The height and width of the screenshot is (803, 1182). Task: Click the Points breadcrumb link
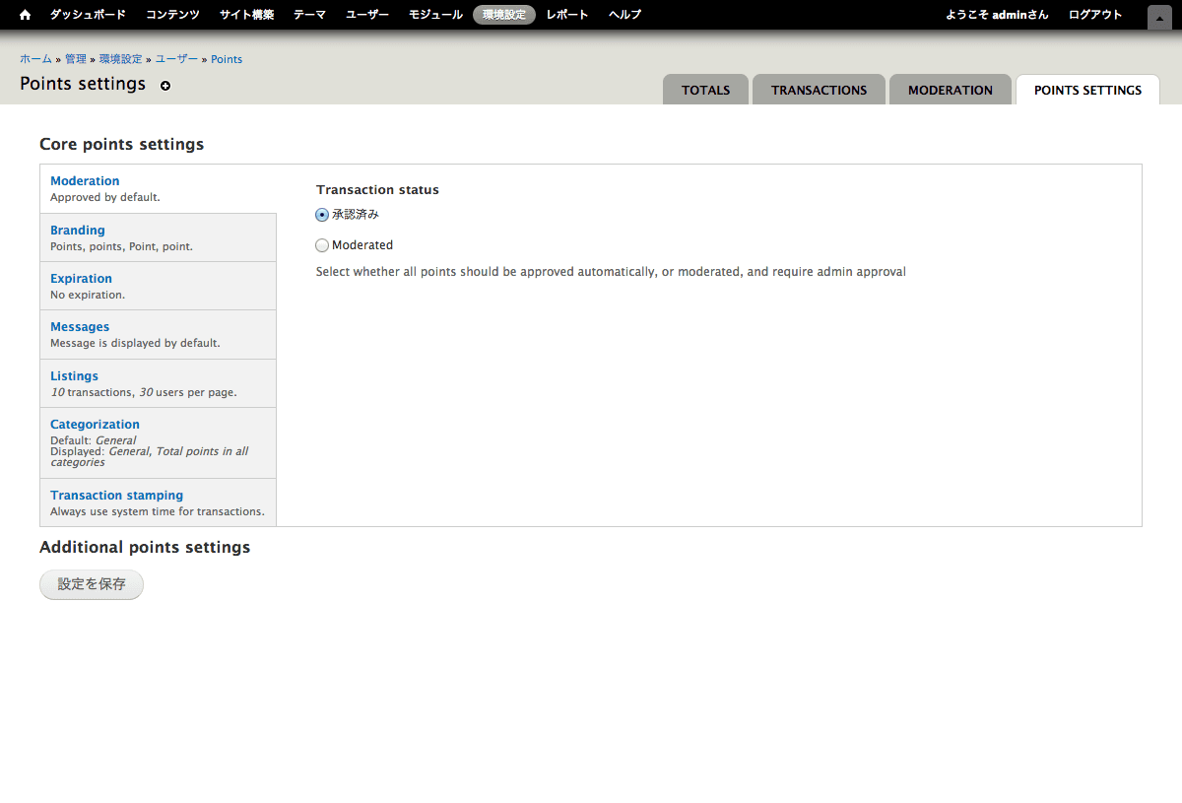click(227, 59)
